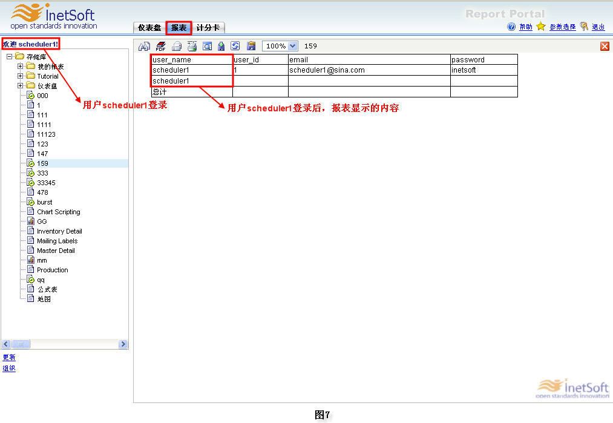
Task: Click the green arrow download icon
Action: (x=221, y=46)
